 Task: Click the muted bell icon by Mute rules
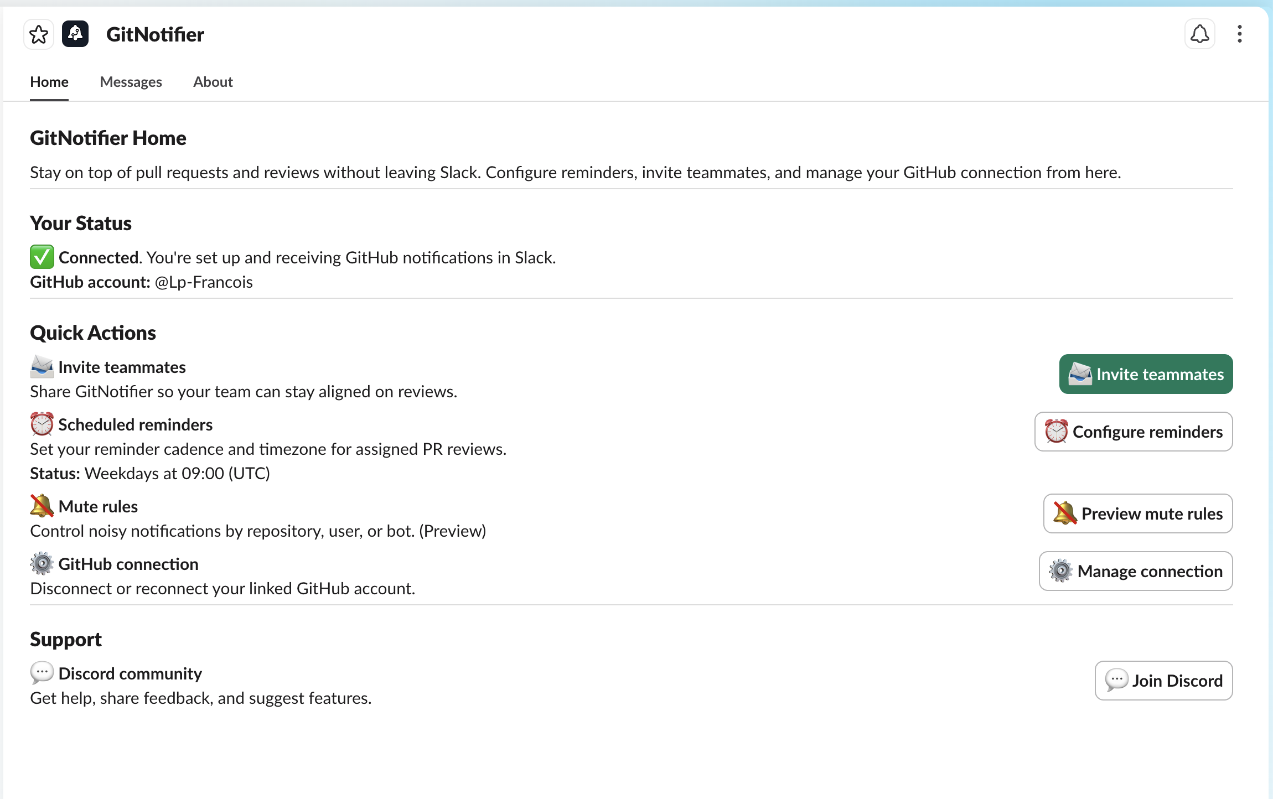click(x=42, y=506)
